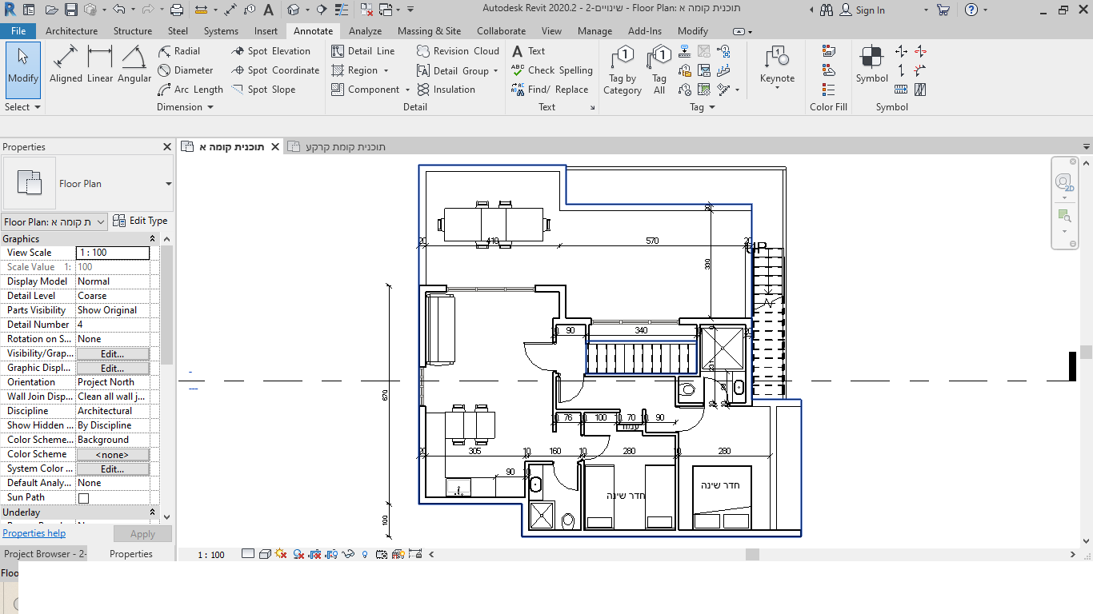Open the Massing & Site tab
Image resolution: width=1093 pixels, height=614 pixels.
(429, 31)
